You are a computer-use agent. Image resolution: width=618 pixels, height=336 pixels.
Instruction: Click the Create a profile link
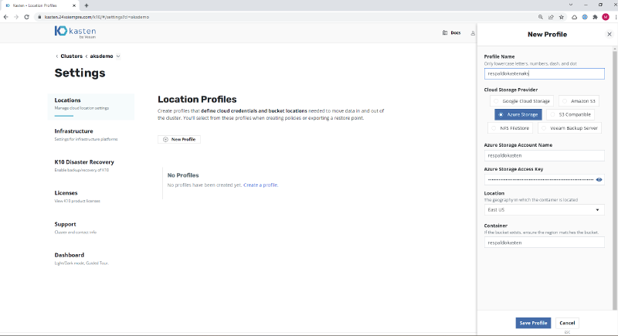point(260,185)
